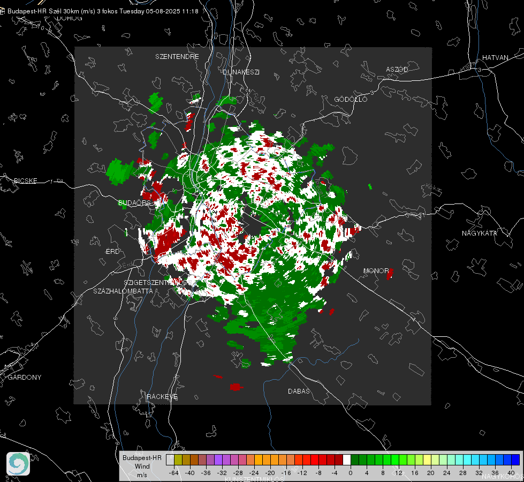The height and width of the screenshot is (482, 524).
Task: Click the 0 legend scale value
Action: [x=350, y=473]
